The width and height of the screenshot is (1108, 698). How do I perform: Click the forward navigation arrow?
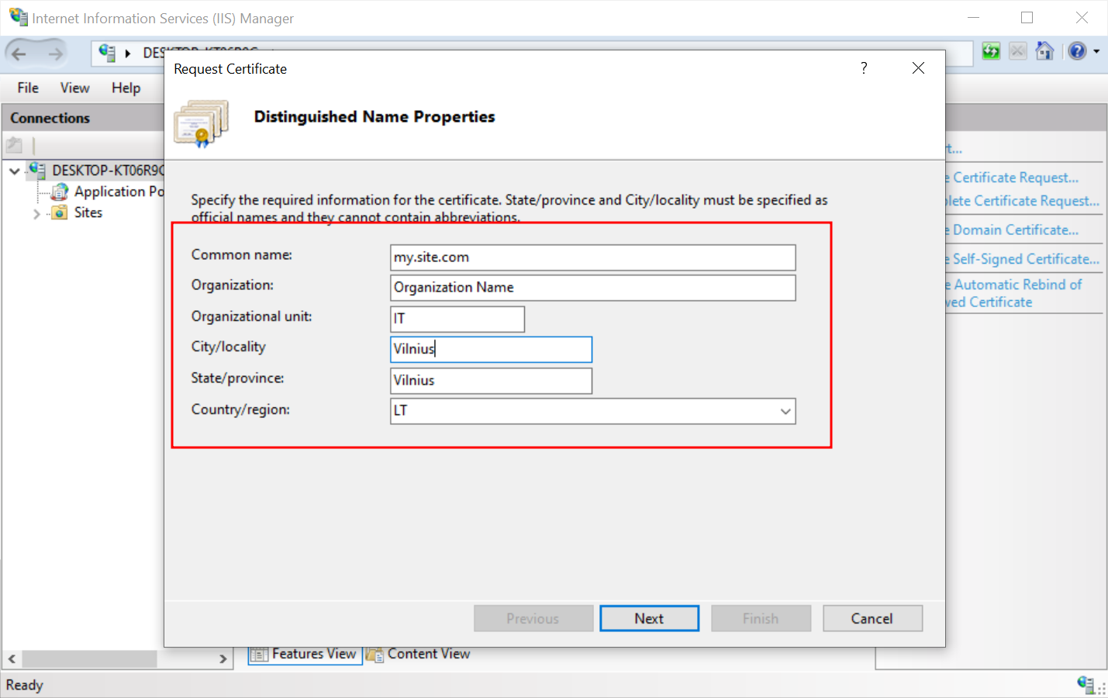[x=55, y=54]
